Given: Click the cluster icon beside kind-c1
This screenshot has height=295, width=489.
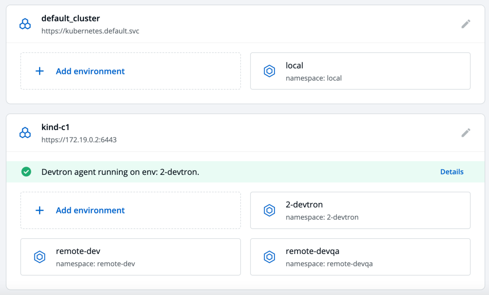Looking at the screenshot, I should pyautogui.click(x=25, y=133).
